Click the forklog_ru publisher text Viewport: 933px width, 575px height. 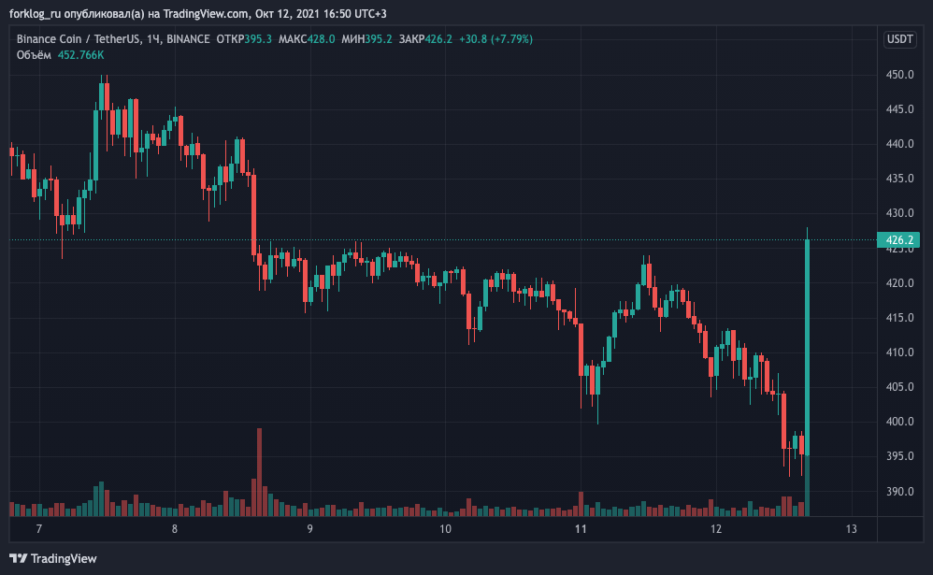[x=36, y=14]
